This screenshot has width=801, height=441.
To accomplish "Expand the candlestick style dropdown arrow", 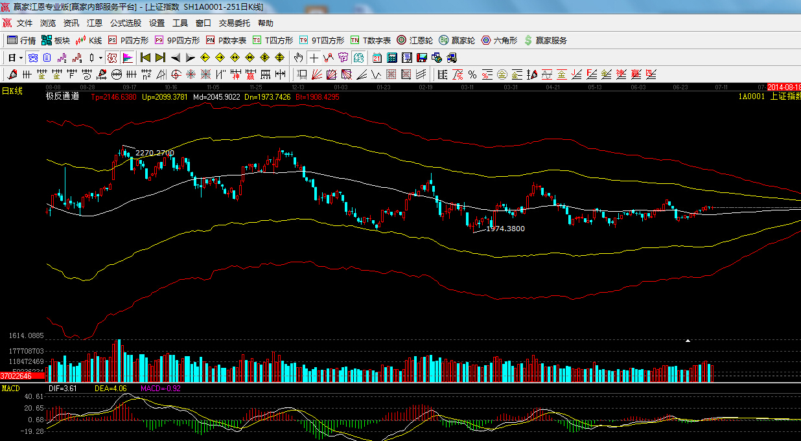I will (100, 58).
